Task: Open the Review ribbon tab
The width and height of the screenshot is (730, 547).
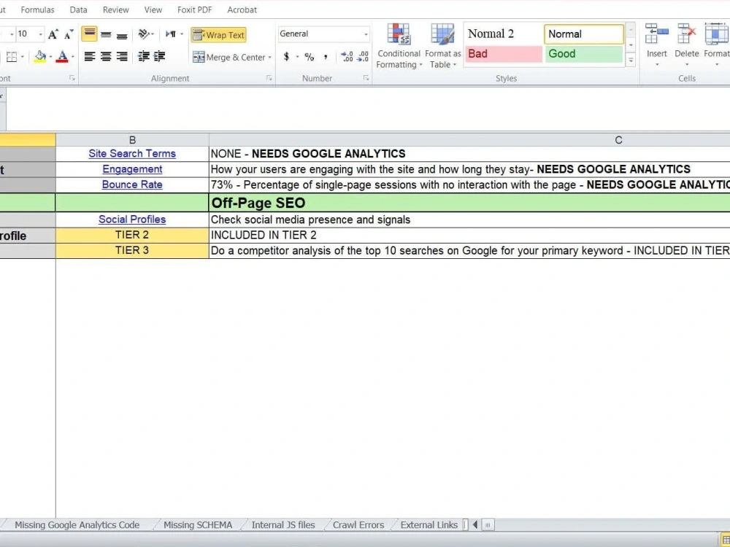Action: click(x=115, y=9)
